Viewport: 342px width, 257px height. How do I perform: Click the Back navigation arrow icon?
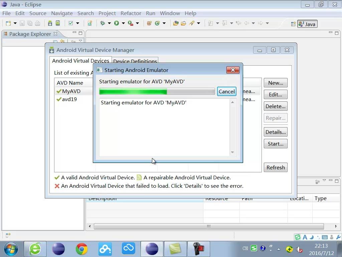[x=246, y=23]
